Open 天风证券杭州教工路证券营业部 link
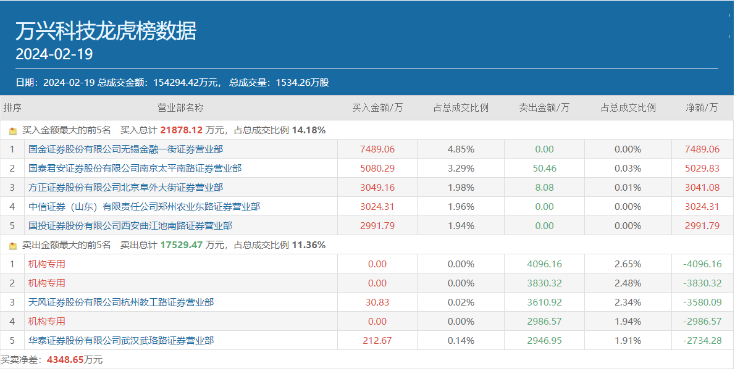Viewport: 735px width, 371px height. (121, 302)
